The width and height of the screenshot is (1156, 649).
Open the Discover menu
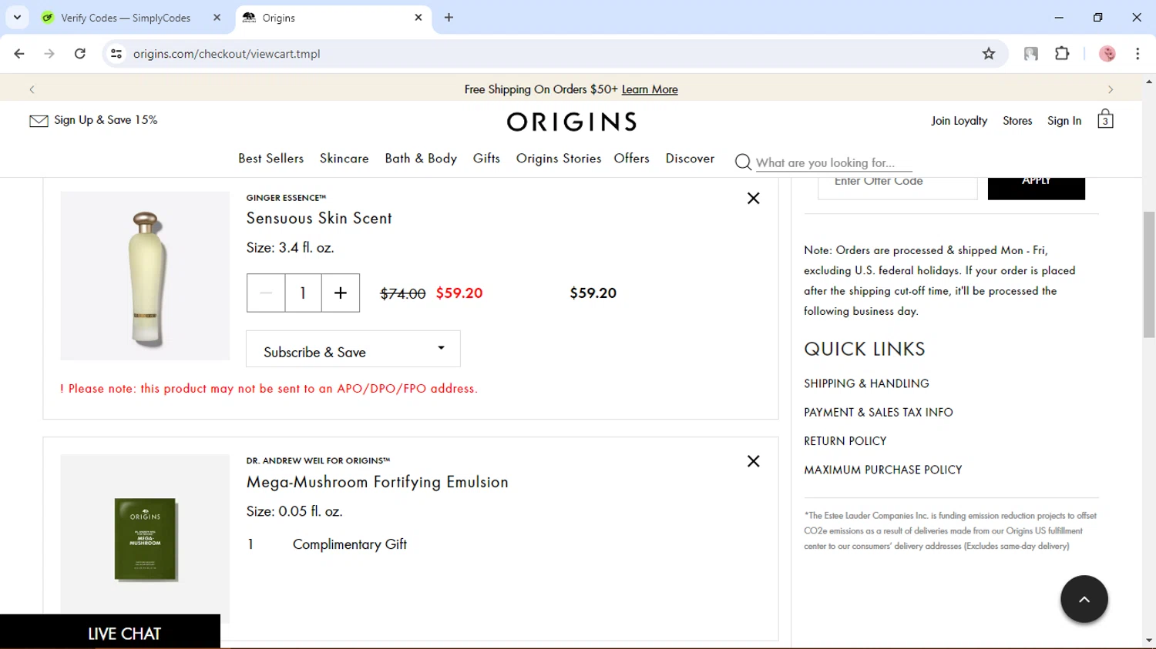(690, 158)
